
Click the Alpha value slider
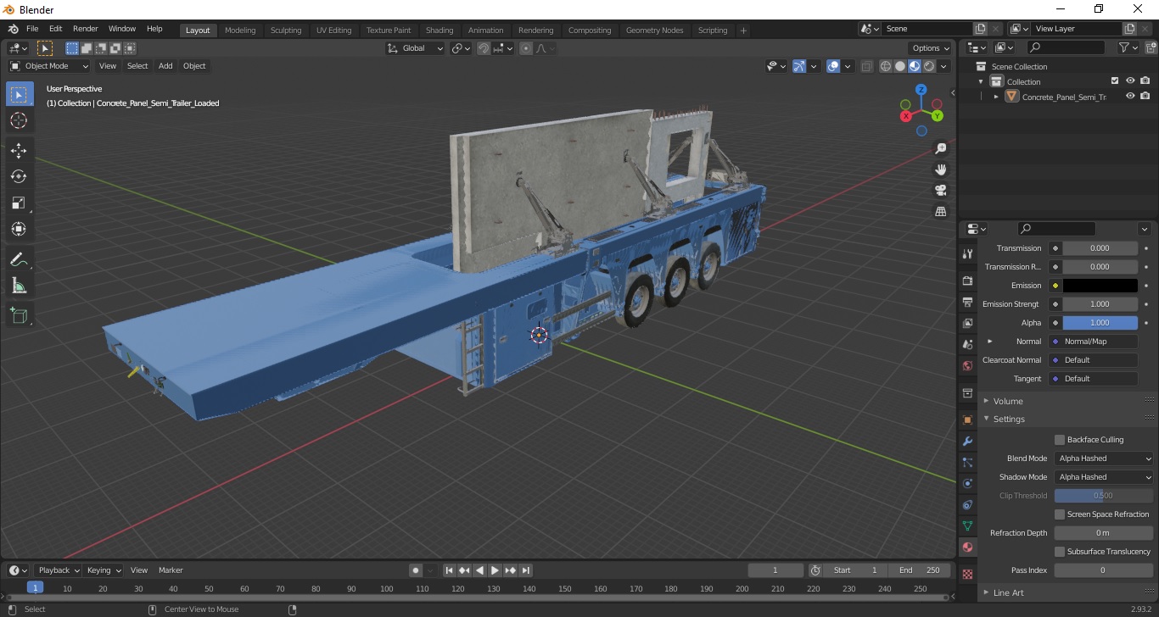[1100, 323]
